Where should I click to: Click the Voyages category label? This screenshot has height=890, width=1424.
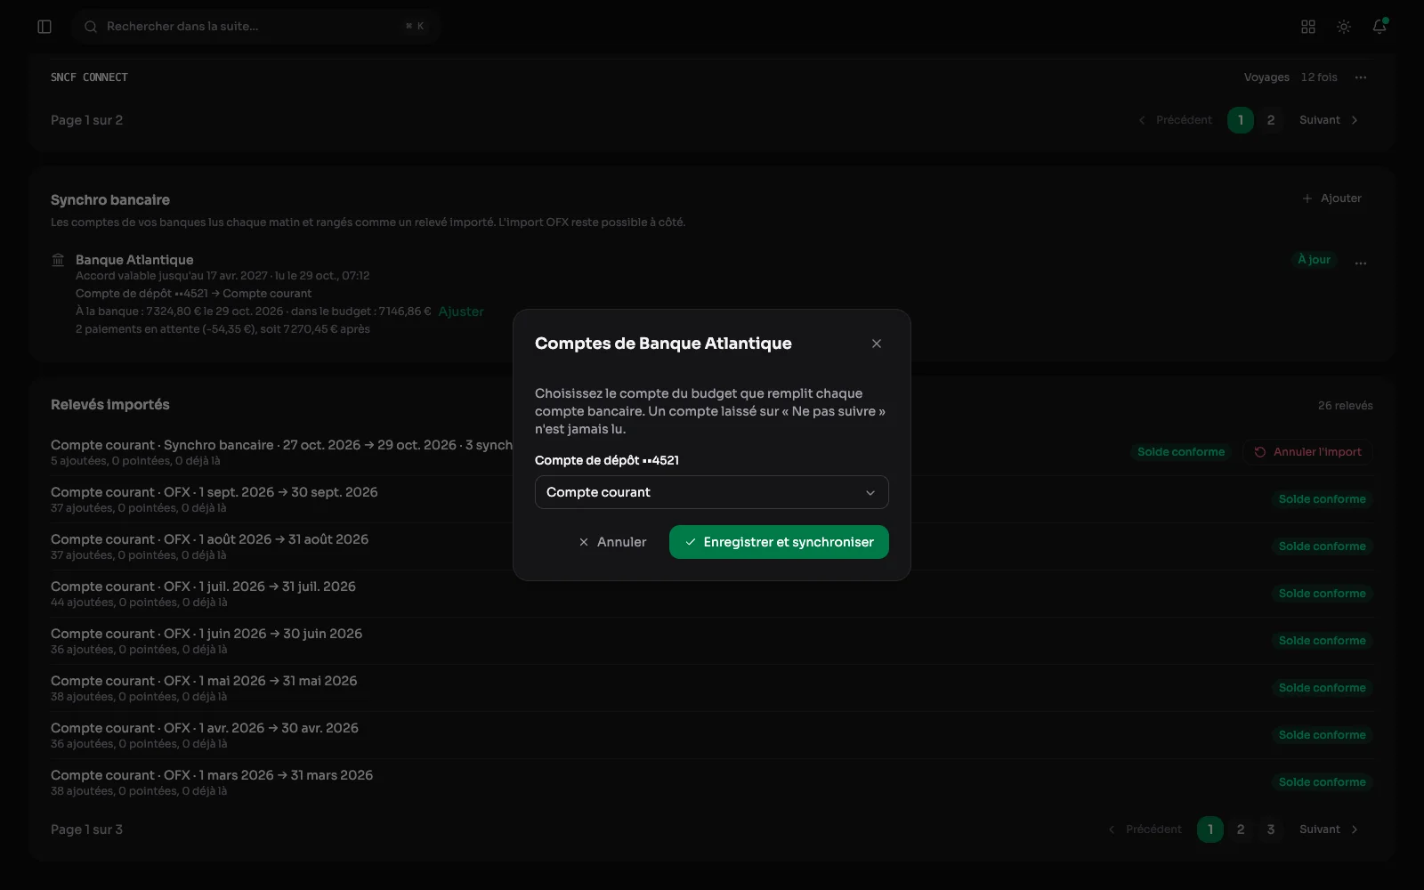[1266, 77]
